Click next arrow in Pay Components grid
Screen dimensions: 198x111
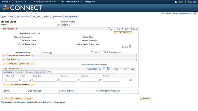pos(129,68)
